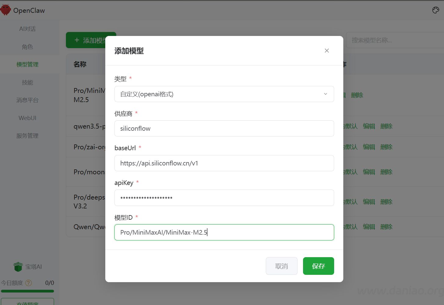Open 服务管理 in the sidebar
Image resolution: width=444 pixels, height=305 pixels.
coord(27,136)
